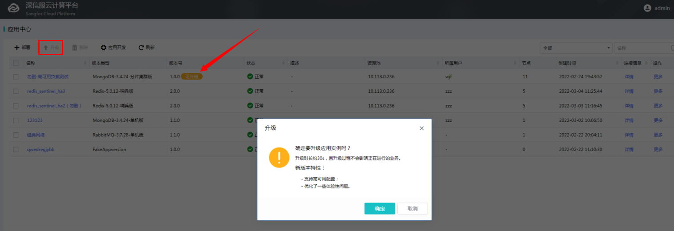Click the 应用中心 page heading
674x231 pixels.
tap(19, 29)
